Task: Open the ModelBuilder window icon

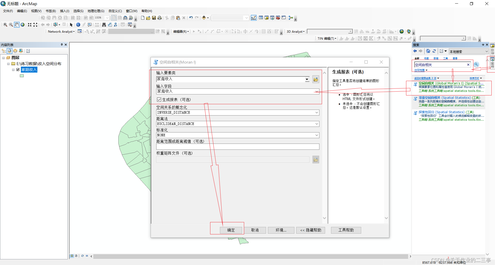Action: [291, 18]
